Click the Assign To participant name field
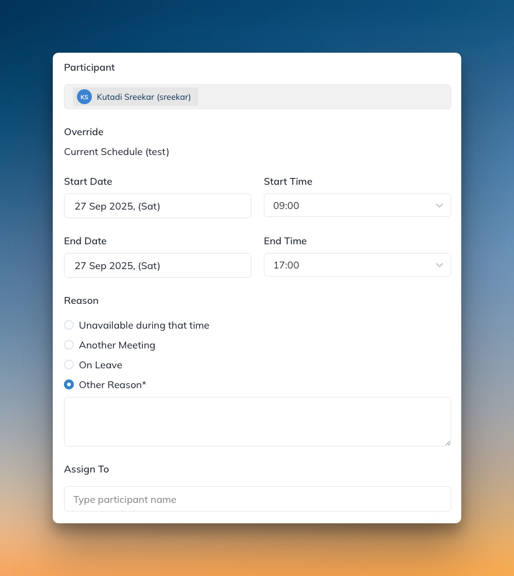 coord(257,498)
